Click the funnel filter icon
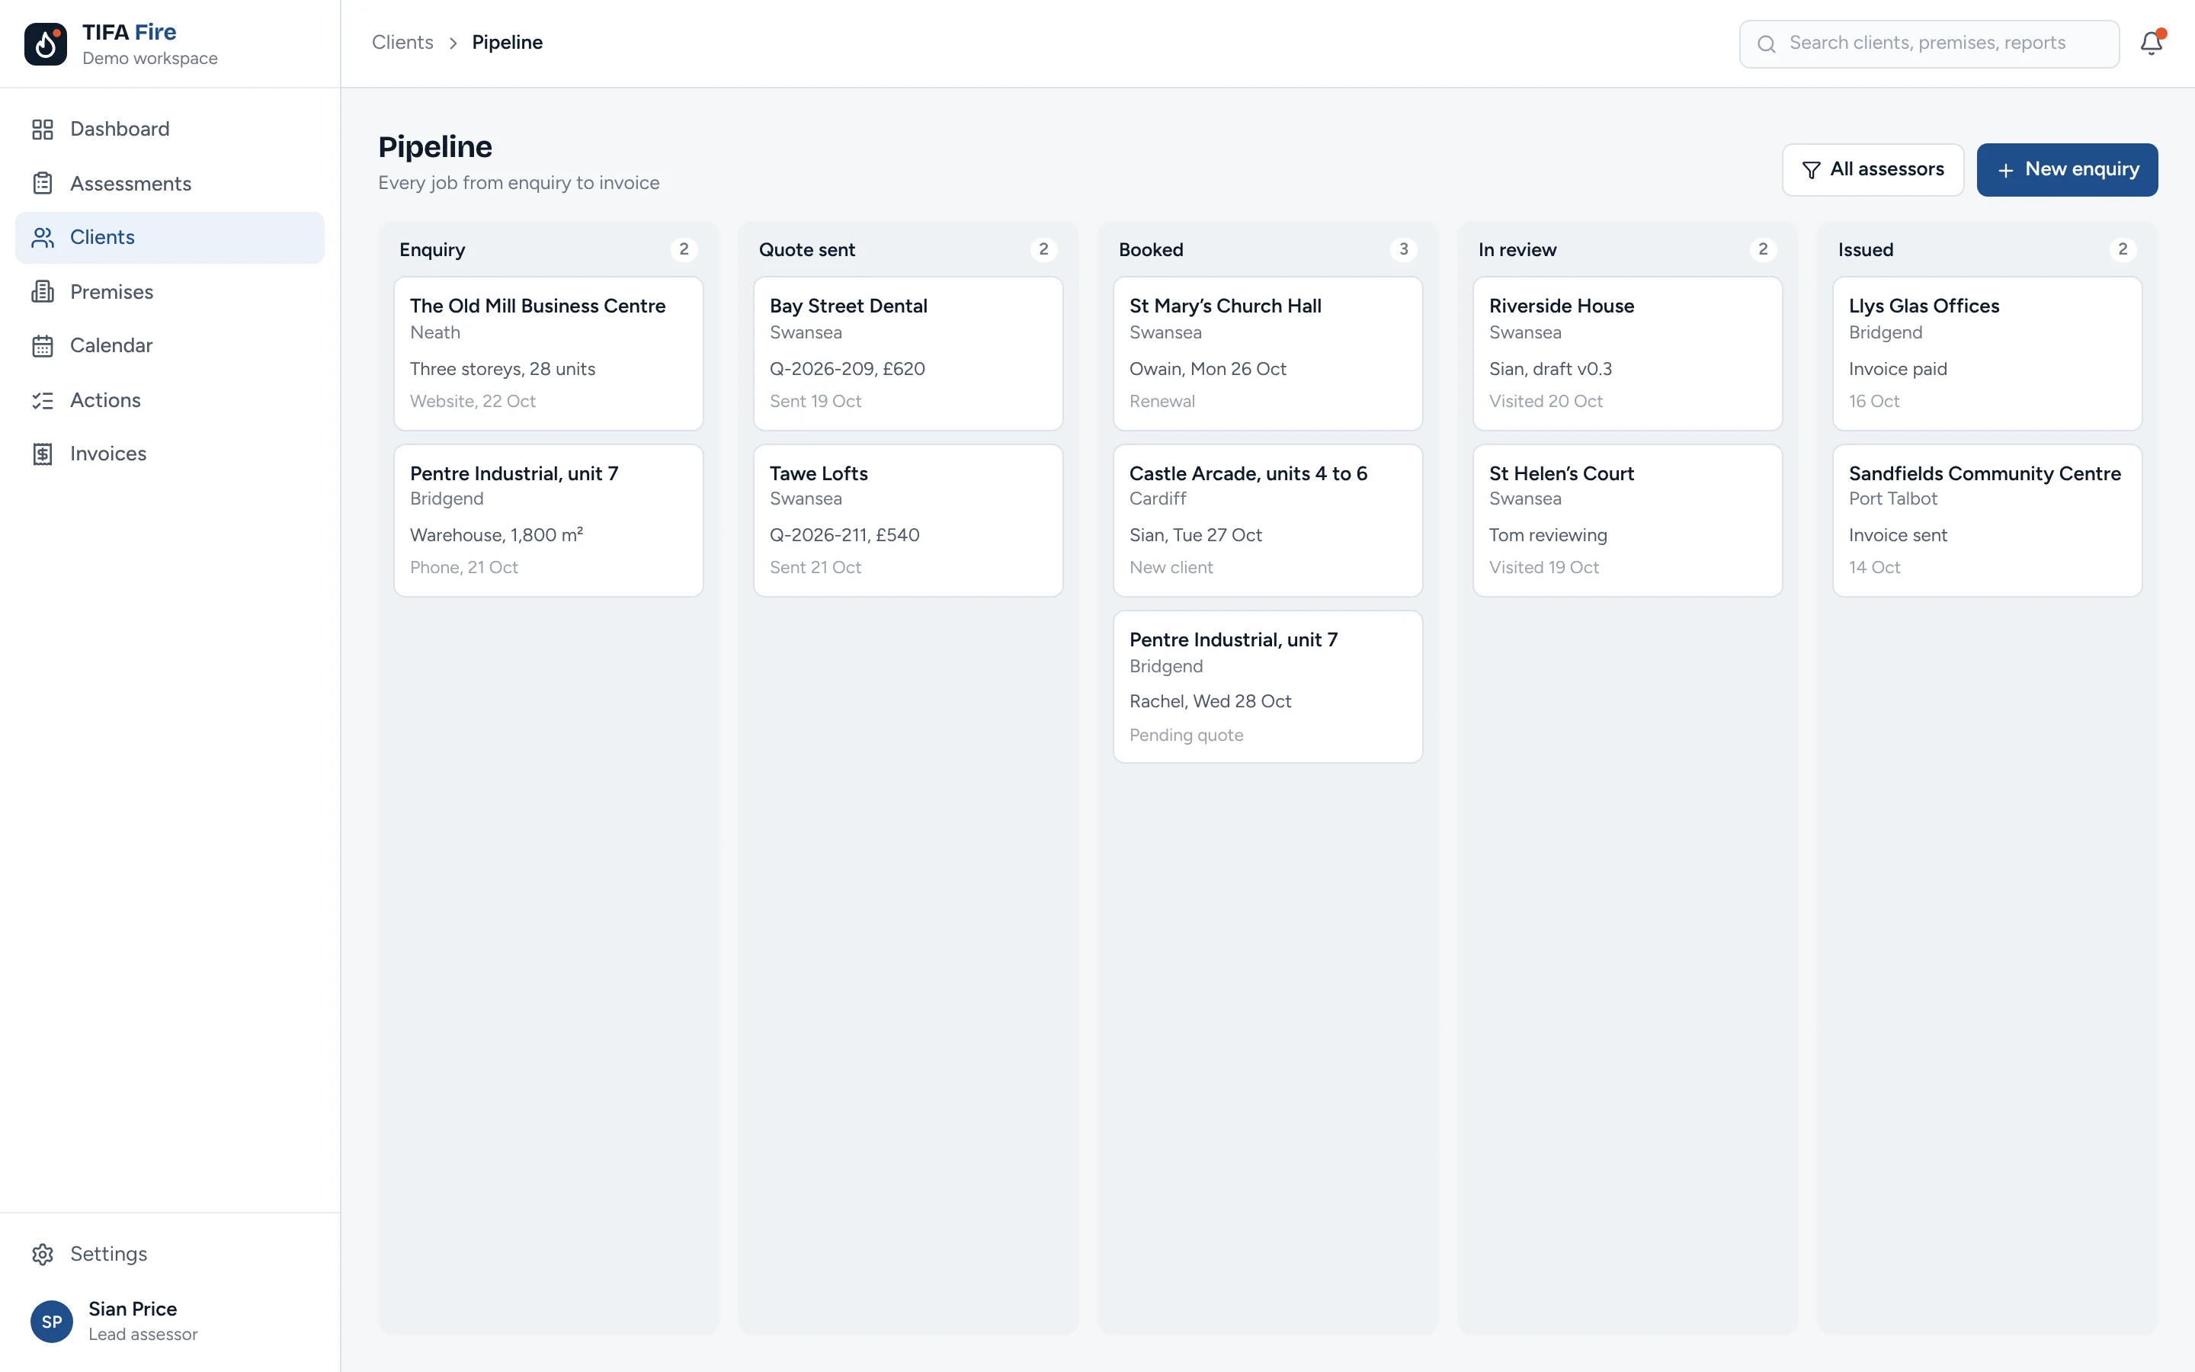The height and width of the screenshot is (1372, 2195). tap(1812, 170)
